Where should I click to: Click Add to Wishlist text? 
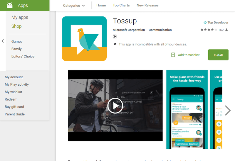point(189,55)
